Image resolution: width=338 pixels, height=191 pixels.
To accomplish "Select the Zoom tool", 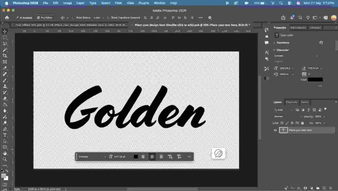I will (x=5, y=159).
